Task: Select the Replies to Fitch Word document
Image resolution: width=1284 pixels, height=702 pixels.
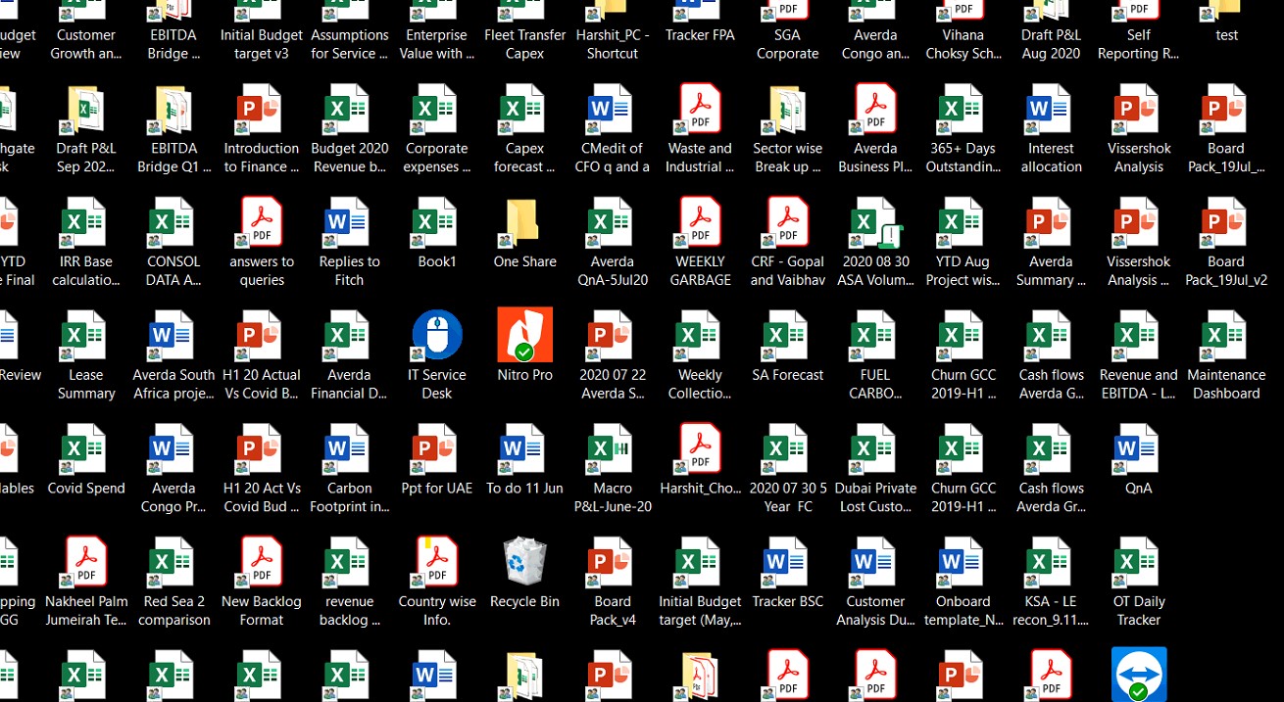Action: (349, 221)
